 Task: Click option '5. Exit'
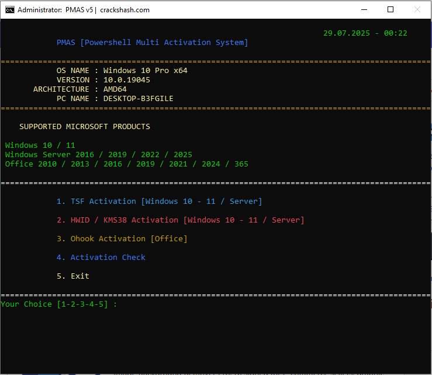tap(72, 276)
